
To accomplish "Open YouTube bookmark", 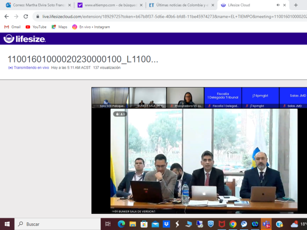I will [36, 27].
